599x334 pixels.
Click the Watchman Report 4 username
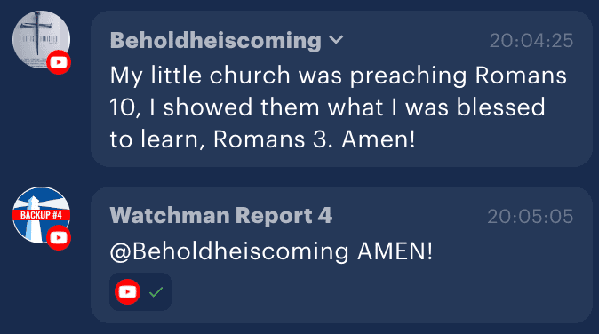point(220,215)
